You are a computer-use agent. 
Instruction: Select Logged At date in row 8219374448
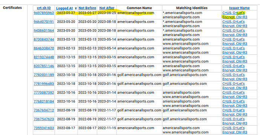point(66,57)
